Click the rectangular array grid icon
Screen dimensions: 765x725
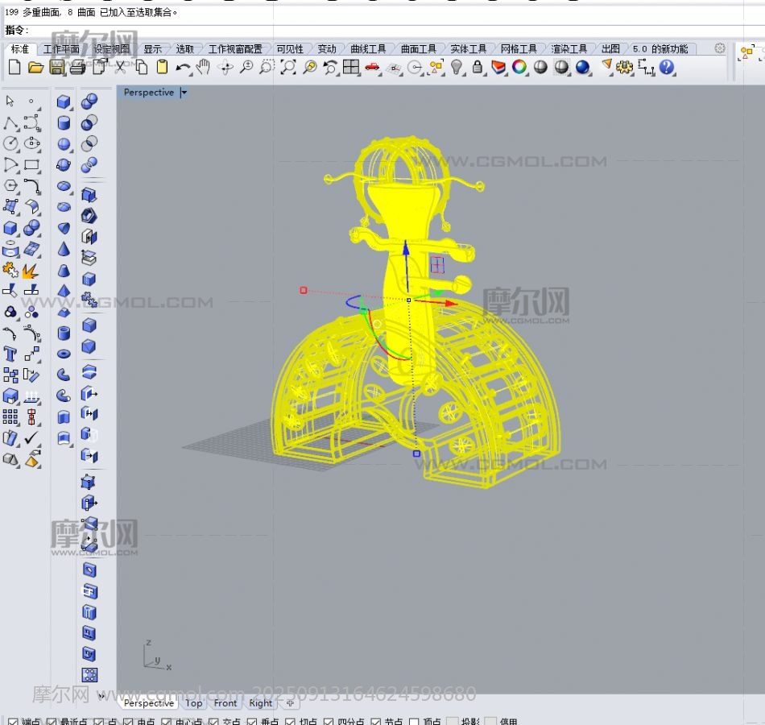pyautogui.click(x=10, y=417)
